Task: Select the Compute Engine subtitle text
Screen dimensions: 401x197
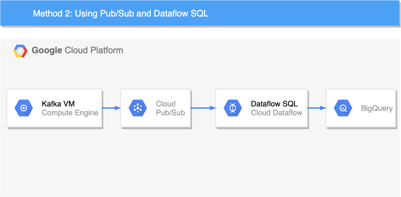Action: click(70, 113)
